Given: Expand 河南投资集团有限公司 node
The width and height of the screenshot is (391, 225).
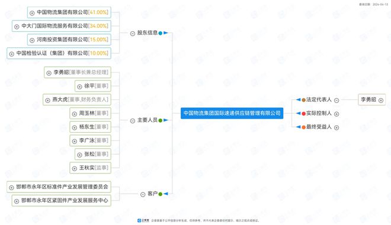Looking at the screenshot, I should tap(32, 40).
